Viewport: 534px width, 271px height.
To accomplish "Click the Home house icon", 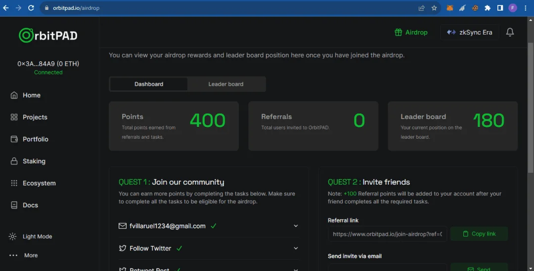I will pyautogui.click(x=14, y=95).
